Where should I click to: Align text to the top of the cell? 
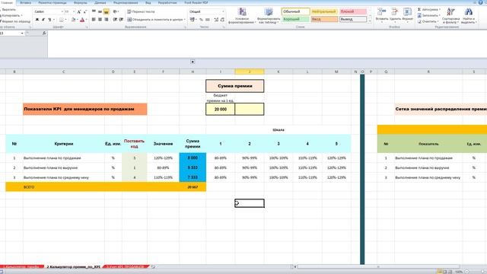click(x=94, y=11)
